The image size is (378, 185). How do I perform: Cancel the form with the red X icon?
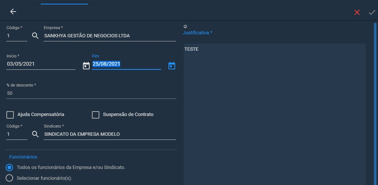click(x=357, y=12)
